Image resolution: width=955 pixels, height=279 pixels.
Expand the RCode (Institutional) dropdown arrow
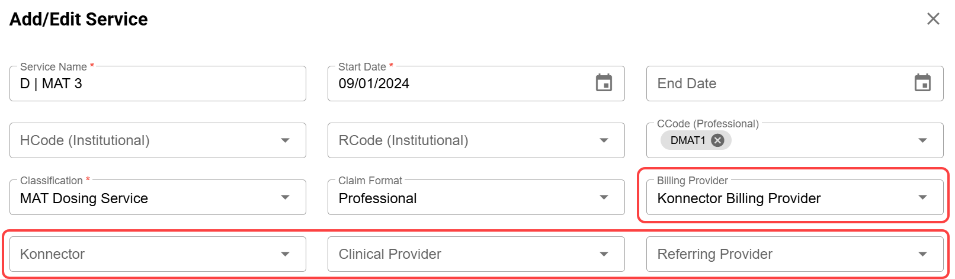pyautogui.click(x=604, y=140)
